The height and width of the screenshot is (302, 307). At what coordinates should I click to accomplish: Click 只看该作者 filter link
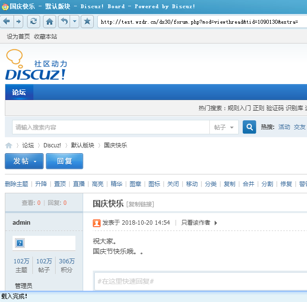tap(196, 223)
